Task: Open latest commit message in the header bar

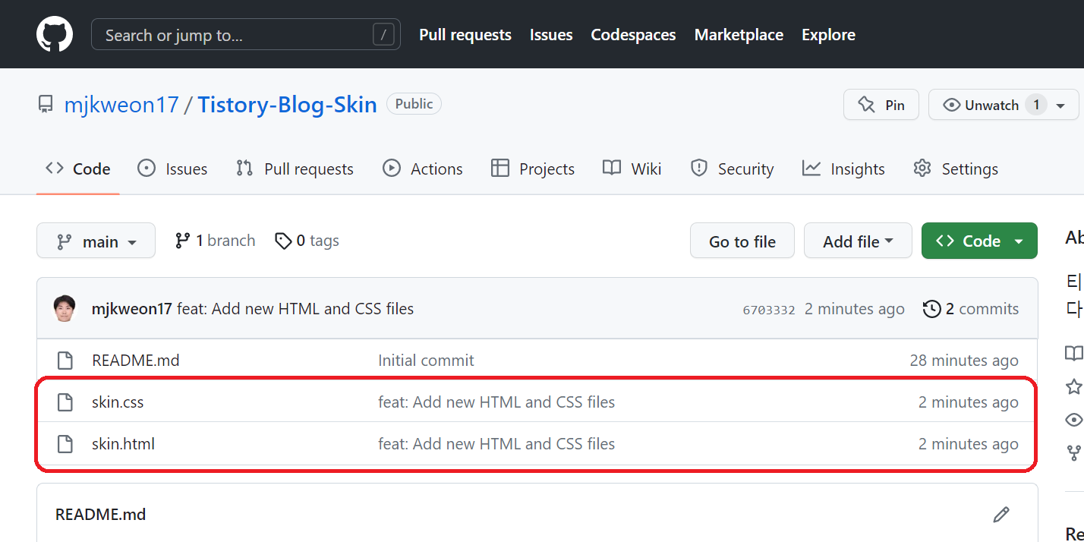Action: [295, 309]
